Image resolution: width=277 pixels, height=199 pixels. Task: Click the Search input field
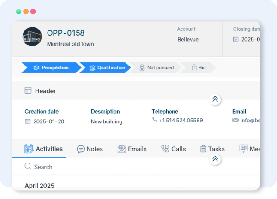(92, 167)
